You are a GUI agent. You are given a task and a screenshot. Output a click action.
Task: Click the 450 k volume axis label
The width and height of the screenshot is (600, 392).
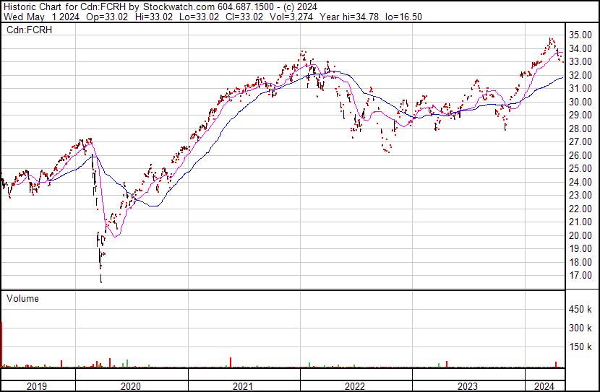(x=580, y=310)
